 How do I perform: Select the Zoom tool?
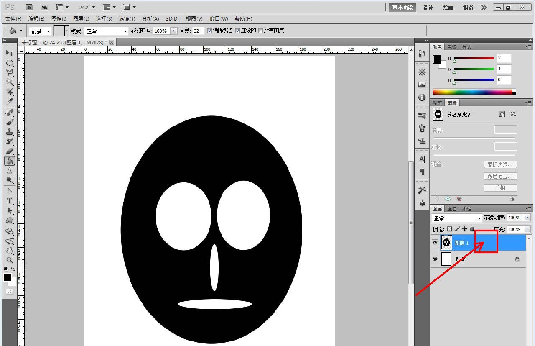coord(9,260)
